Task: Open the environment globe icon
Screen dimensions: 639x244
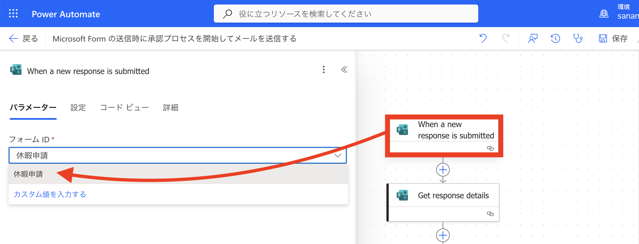Action: tap(604, 14)
